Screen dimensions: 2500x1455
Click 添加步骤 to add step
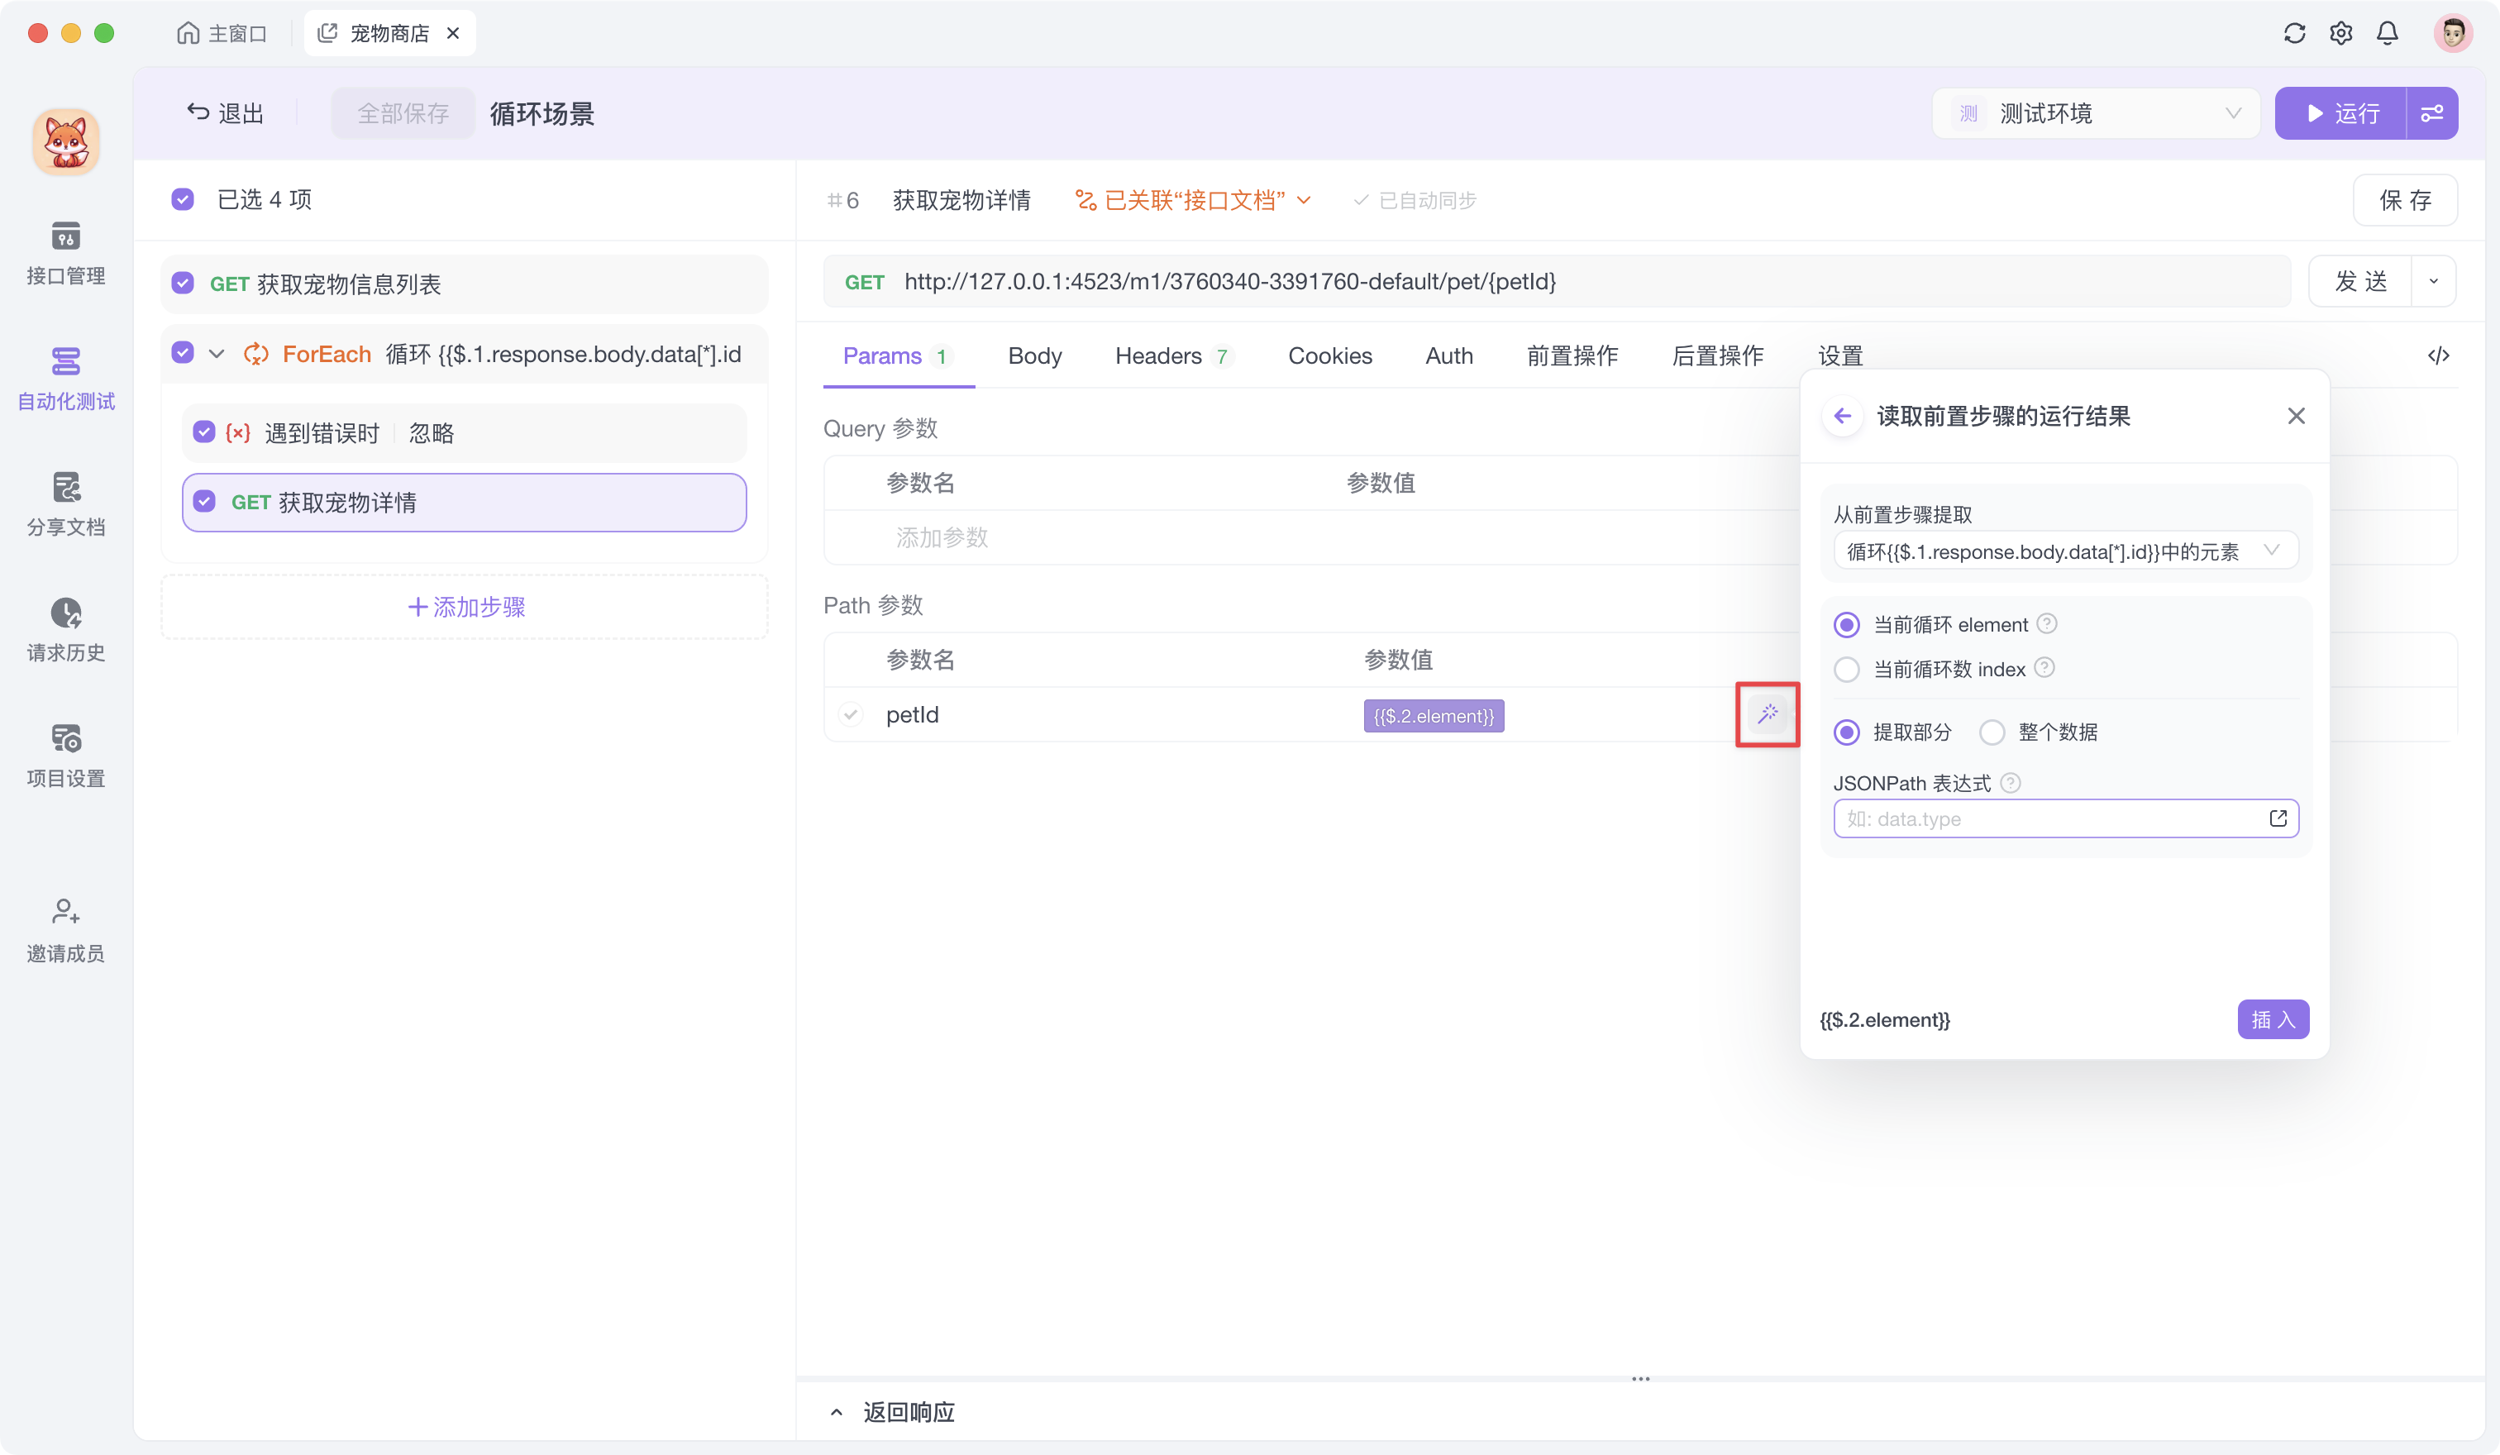(x=465, y=606)
